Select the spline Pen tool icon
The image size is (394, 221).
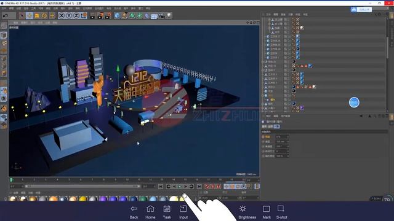click(x=125, y=16)
